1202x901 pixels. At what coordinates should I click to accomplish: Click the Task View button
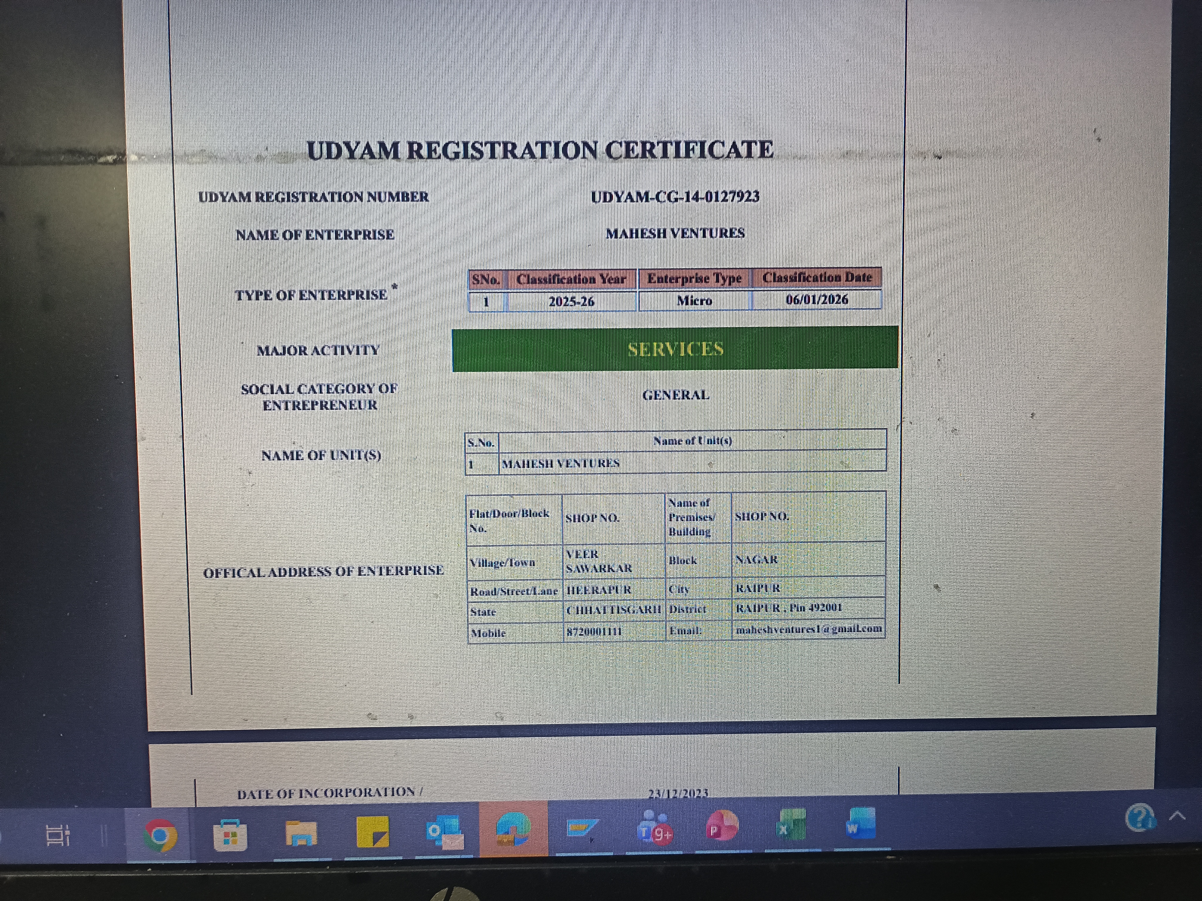[58, 836]
